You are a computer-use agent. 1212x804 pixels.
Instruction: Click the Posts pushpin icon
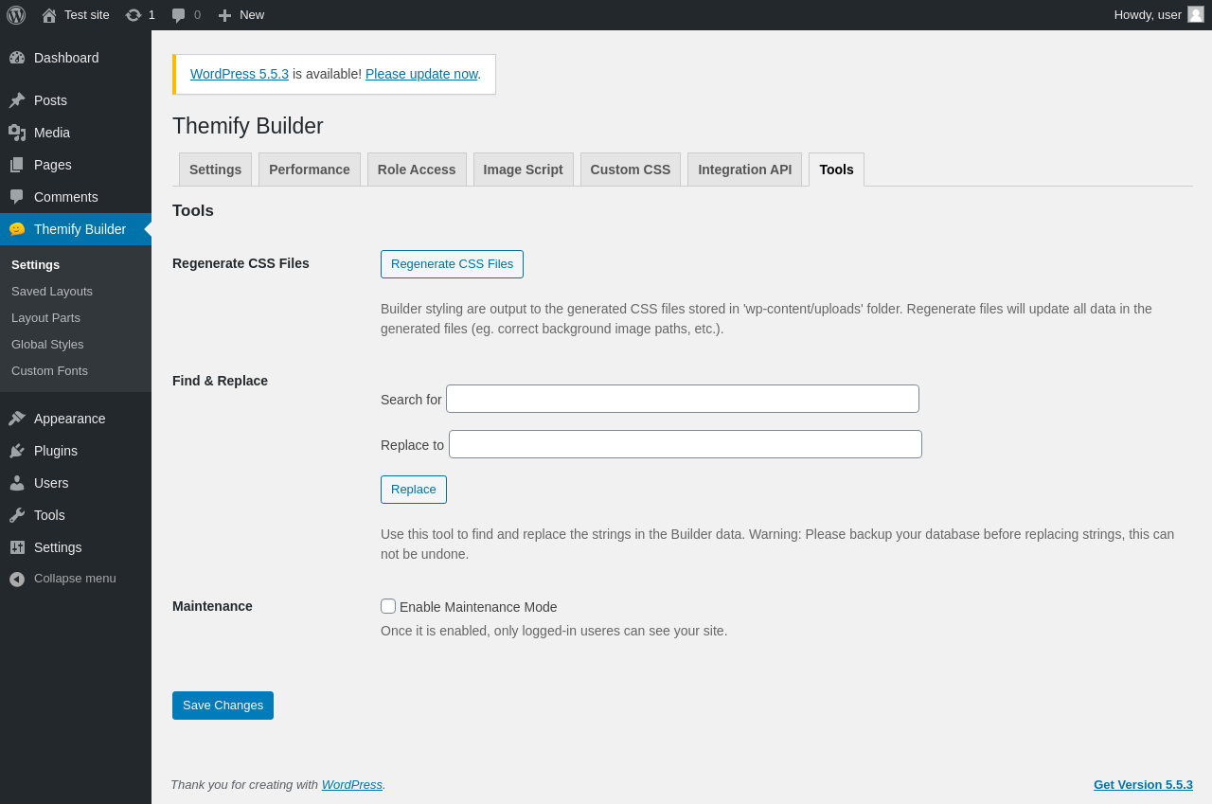(17, 100)
